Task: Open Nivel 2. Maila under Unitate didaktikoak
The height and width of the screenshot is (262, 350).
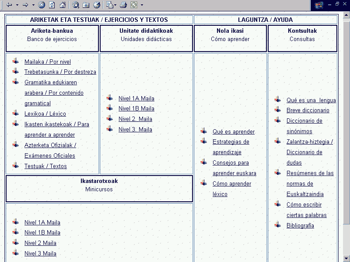Action: (x=135, y=119)
